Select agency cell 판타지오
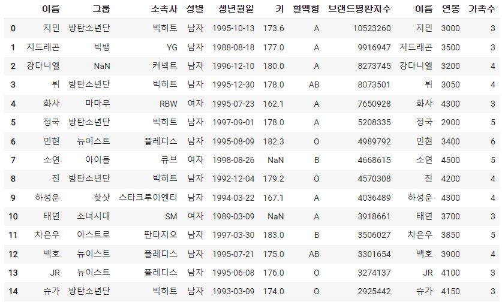Image resolution: width=502 pixels, height=302 pixels. tap(161, 235)
